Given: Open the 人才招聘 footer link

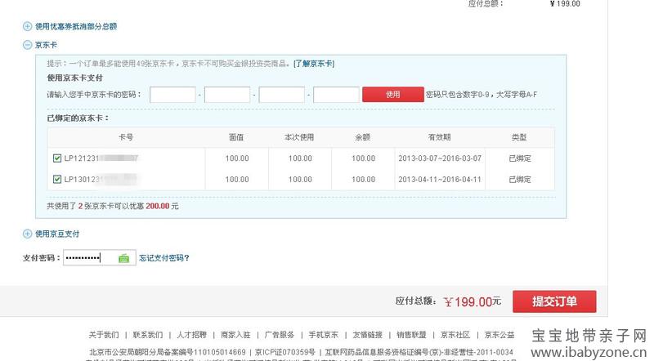Looking at the screenshot, I should tap(191, 335).
